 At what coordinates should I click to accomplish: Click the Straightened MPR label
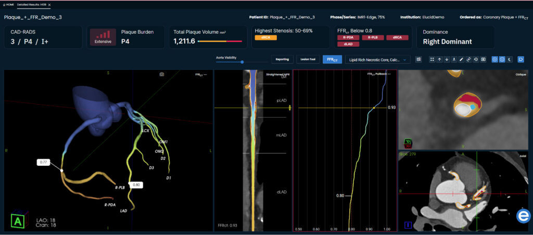click(277, 74)
